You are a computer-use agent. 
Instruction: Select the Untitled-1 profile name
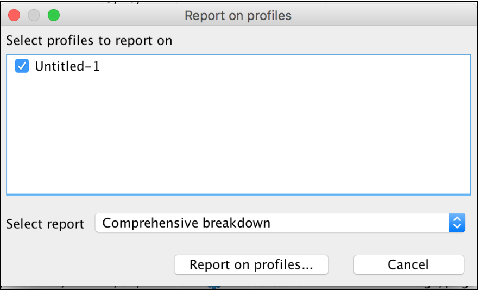[67, 66]
